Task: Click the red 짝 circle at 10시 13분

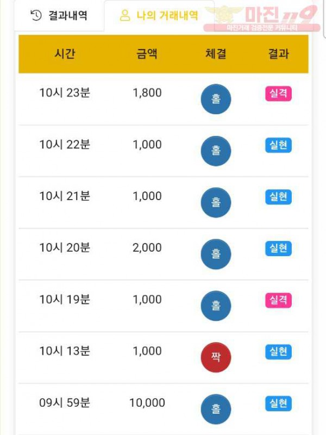Action: [216, 357]
